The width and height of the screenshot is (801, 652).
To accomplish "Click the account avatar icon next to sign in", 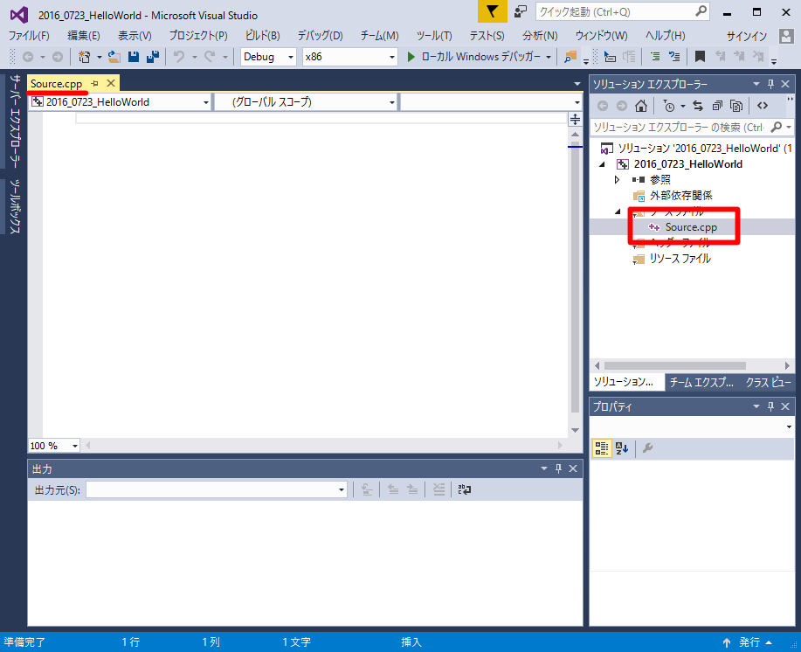I will coord(786,36).
